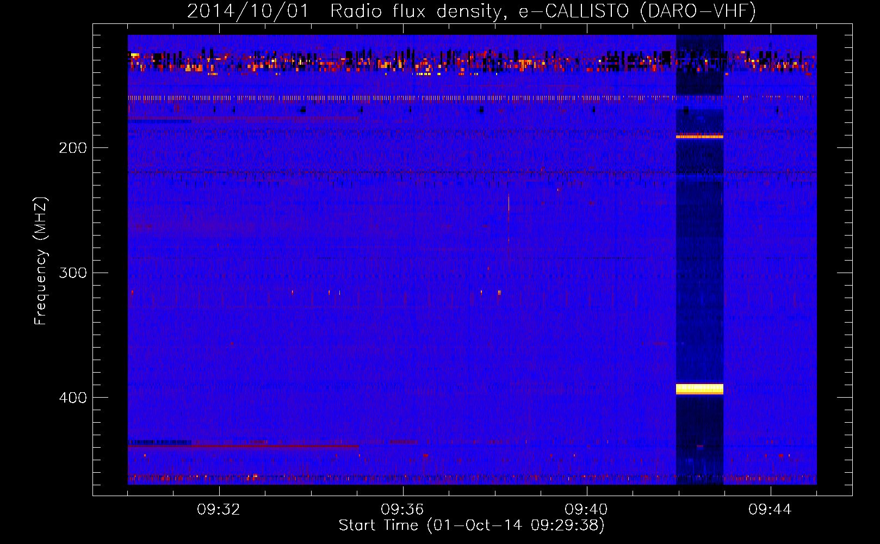Click the "Frequency (MHZ)" axis label
Screen dimensions: 880x544
(41, 261)
